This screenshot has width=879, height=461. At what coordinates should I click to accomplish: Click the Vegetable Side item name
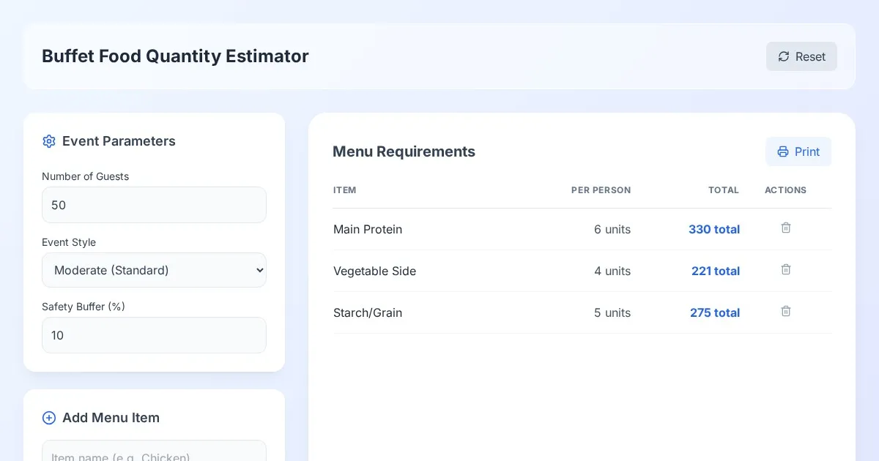(x=374, y=271)
